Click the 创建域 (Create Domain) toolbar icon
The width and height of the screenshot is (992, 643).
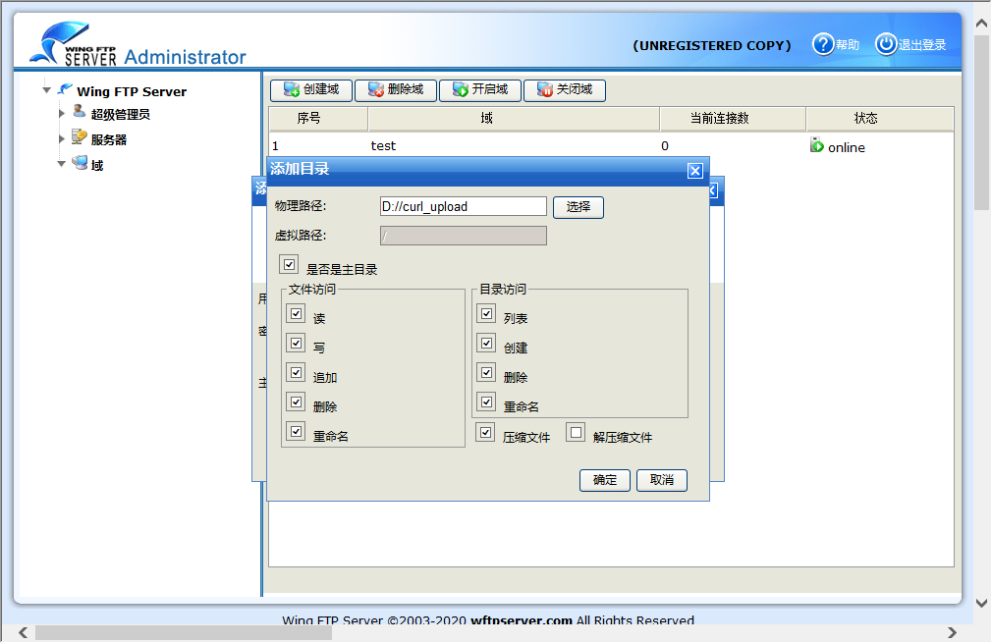point(292,89)
